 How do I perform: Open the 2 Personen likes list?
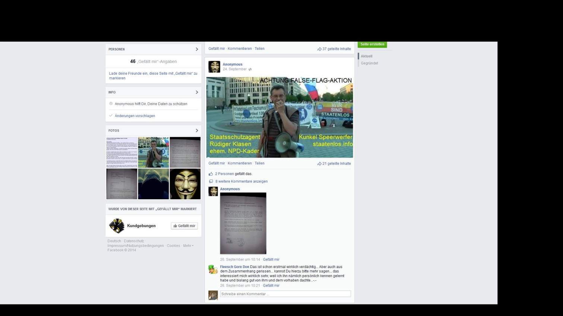[224, 174]
